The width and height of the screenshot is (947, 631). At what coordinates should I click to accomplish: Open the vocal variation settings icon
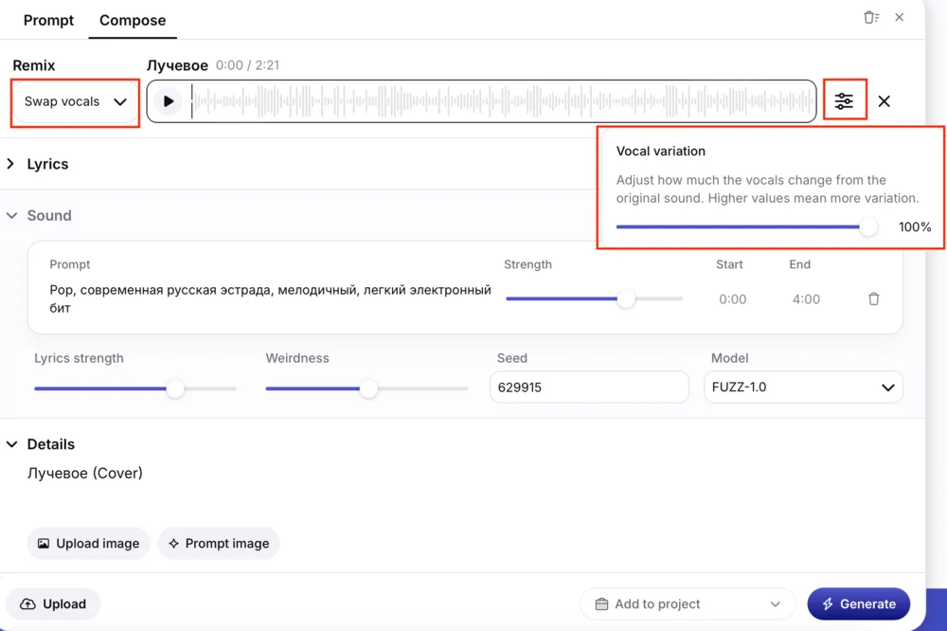tap(844, 101)
